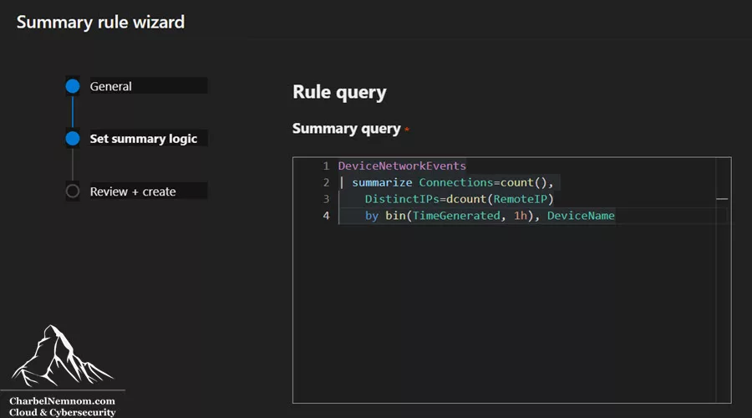Go to the General wizard step
This screenshot has height=418, width=752.
pos(111,86)
